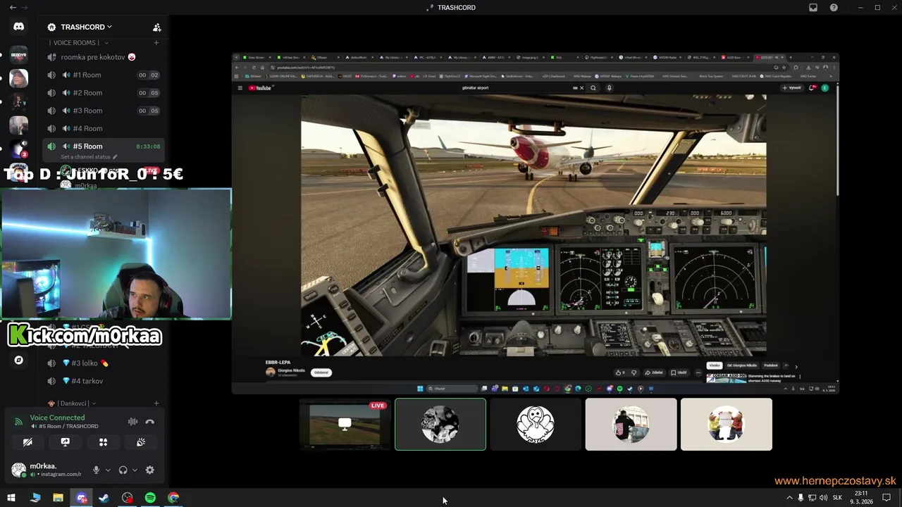Select the green-outlined participant tile

tap(440, 425)
